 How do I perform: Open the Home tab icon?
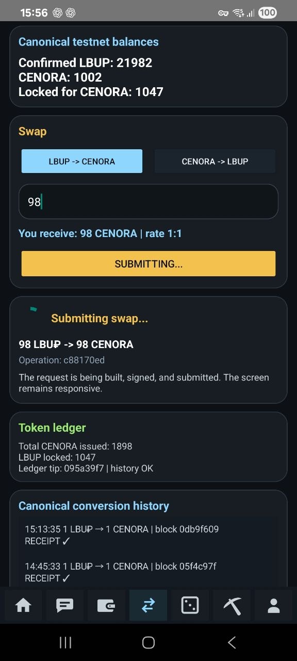(23, 605)
